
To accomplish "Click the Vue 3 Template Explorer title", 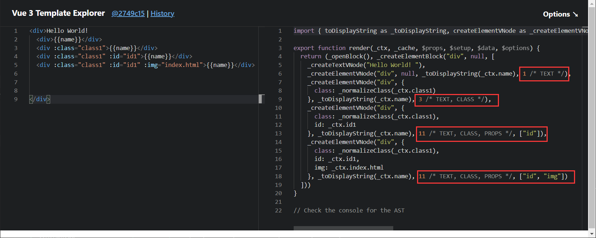I will pyautogui.click(x=58, y=13).
